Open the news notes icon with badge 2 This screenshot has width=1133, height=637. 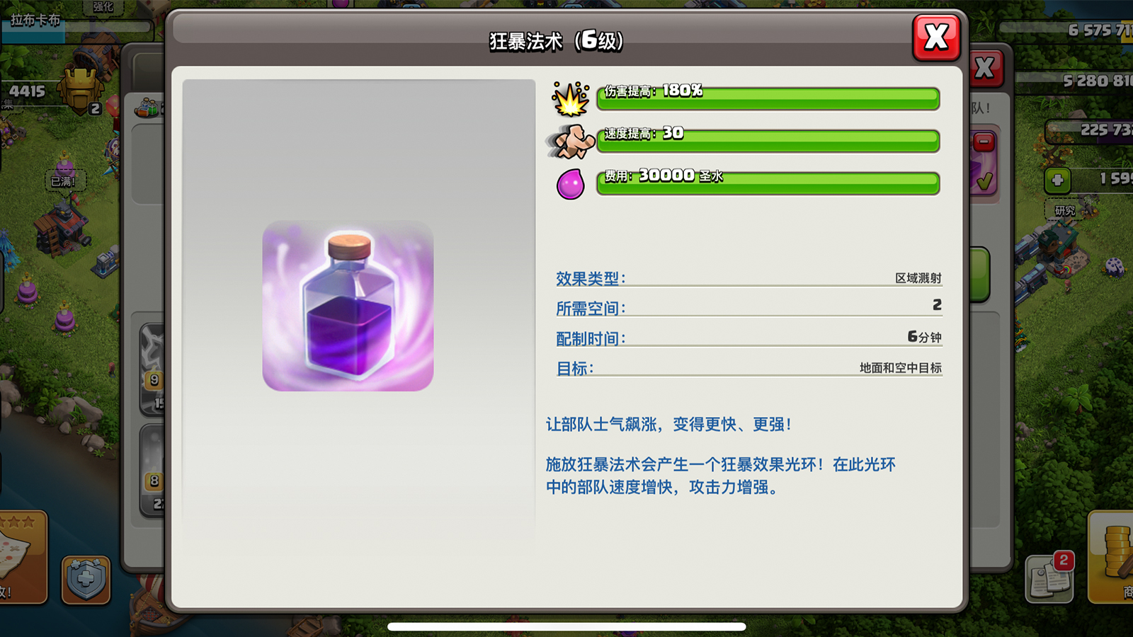pos(1051,578)
